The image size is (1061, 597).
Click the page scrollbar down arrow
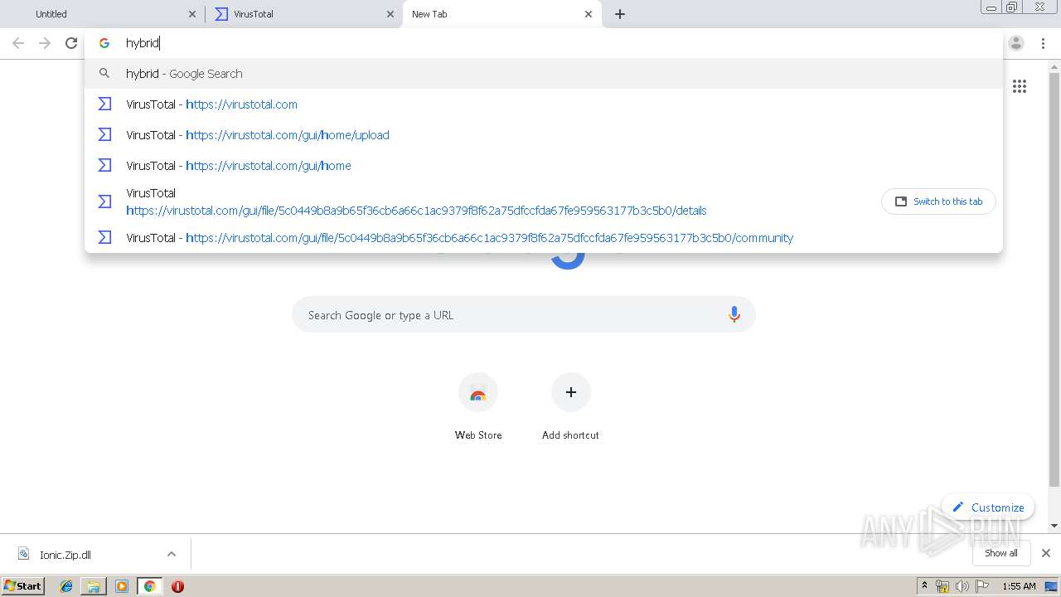pos(1054,526)
